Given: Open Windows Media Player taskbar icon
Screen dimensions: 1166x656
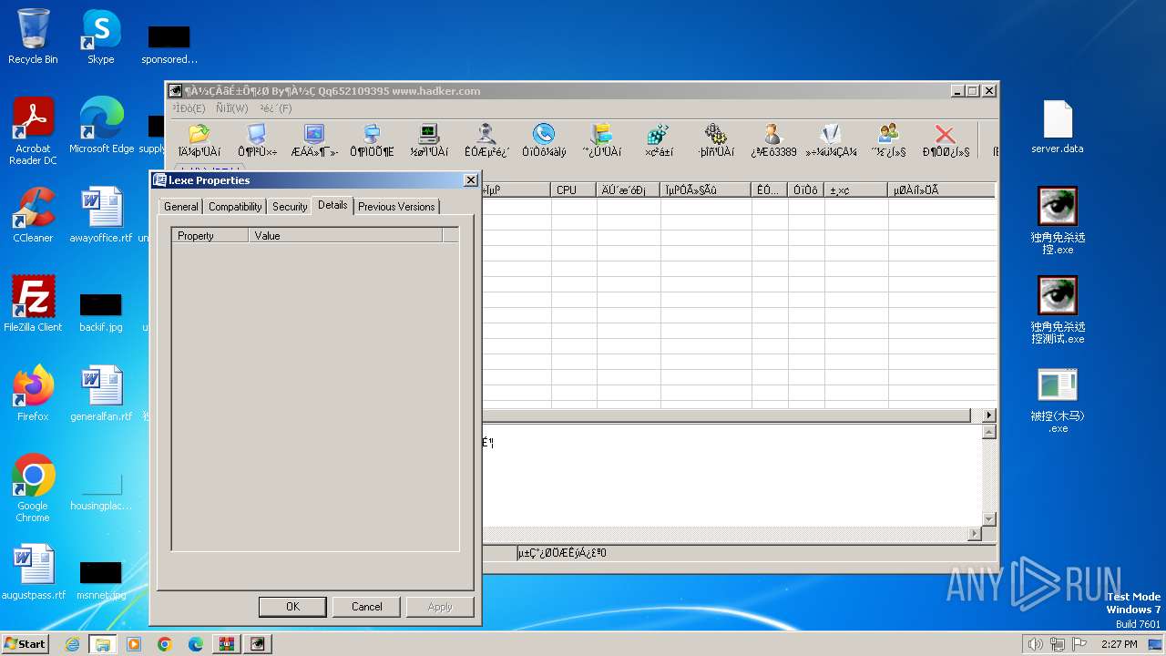Looking at the screenshot, I should coord(134,644).
